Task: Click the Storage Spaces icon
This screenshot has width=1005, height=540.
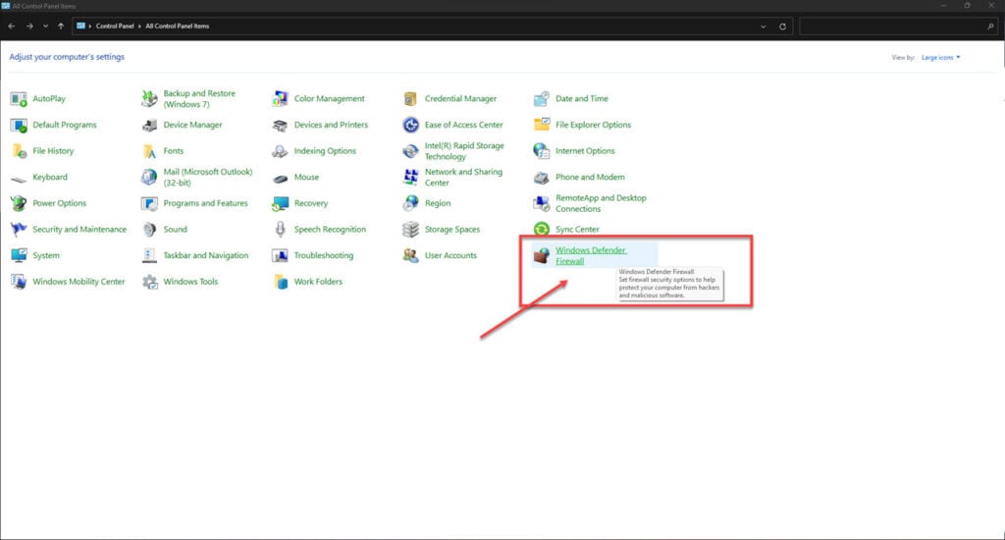Action: point(410,230)
